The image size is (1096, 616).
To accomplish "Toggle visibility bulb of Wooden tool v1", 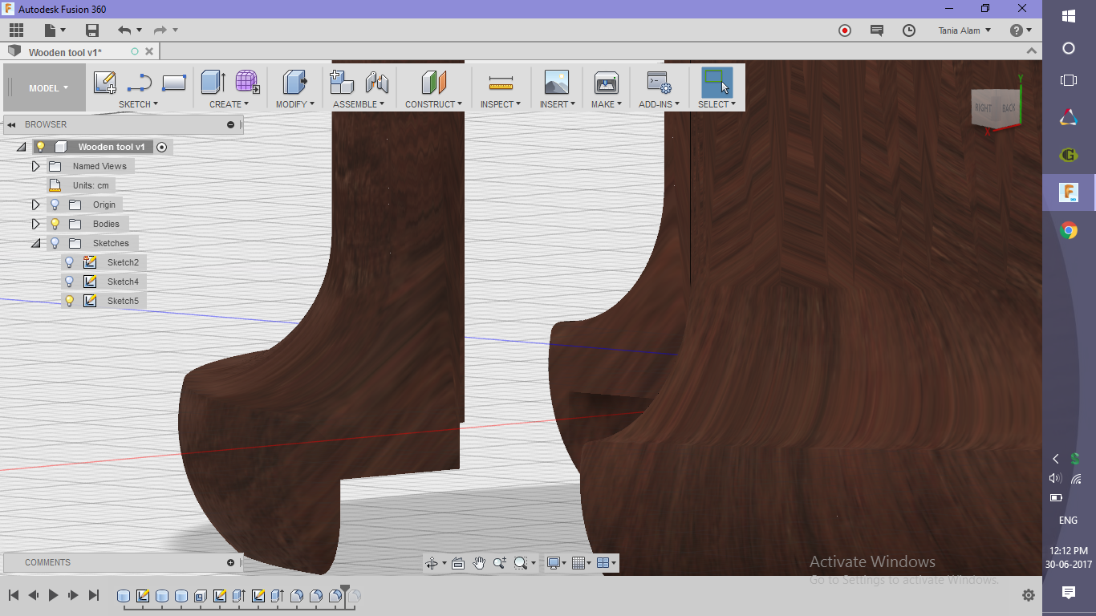I will (x=41, y=147).
